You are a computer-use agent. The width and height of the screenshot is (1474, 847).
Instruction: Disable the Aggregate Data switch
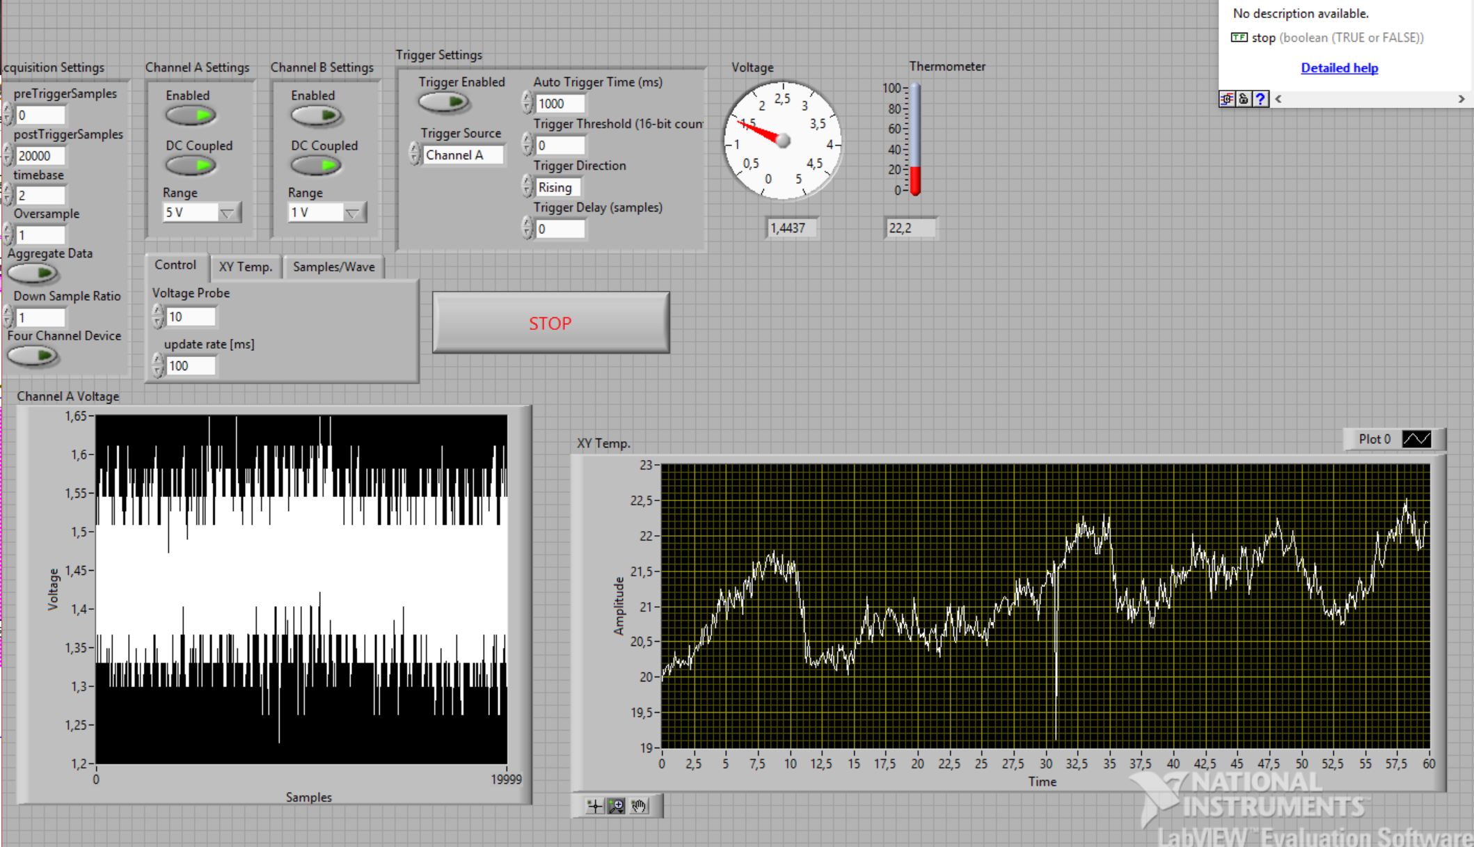point(33,274)
